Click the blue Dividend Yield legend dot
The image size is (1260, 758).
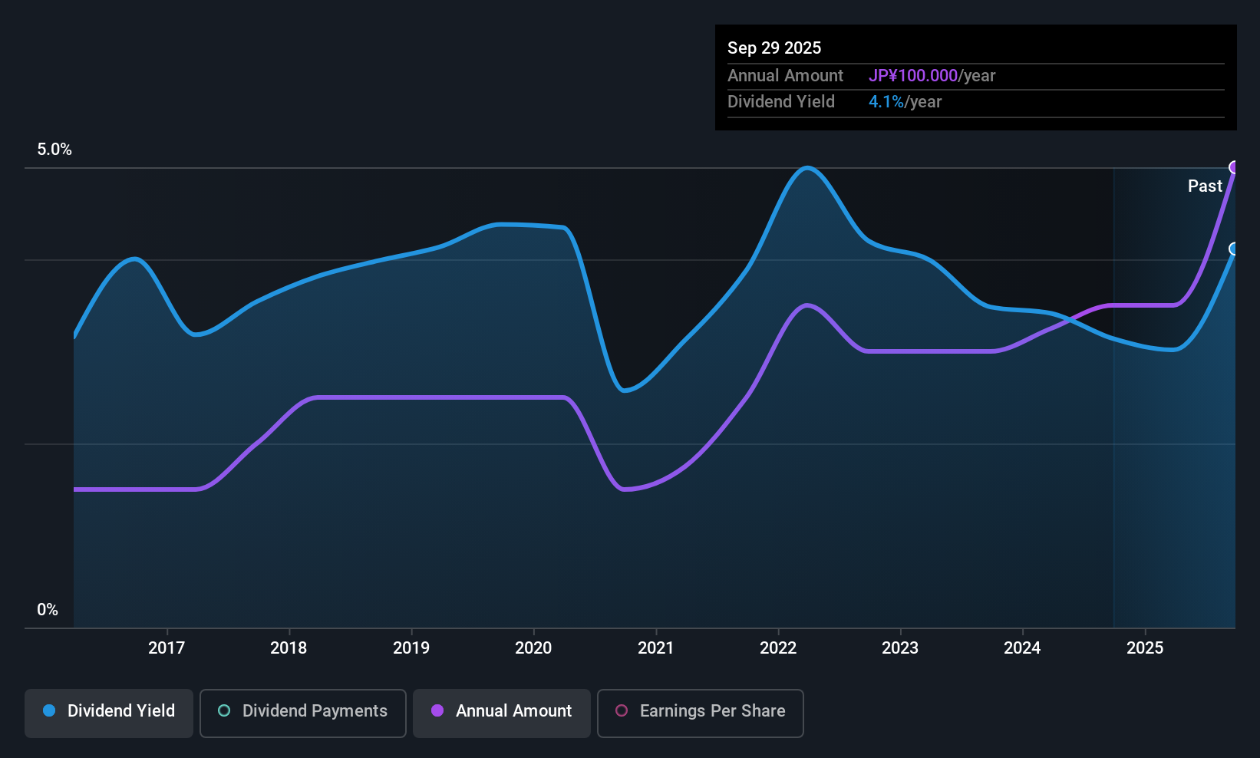point(49,711)
